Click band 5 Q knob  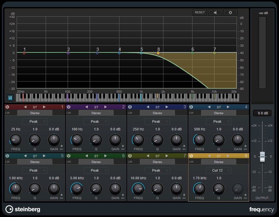[35, 189]
